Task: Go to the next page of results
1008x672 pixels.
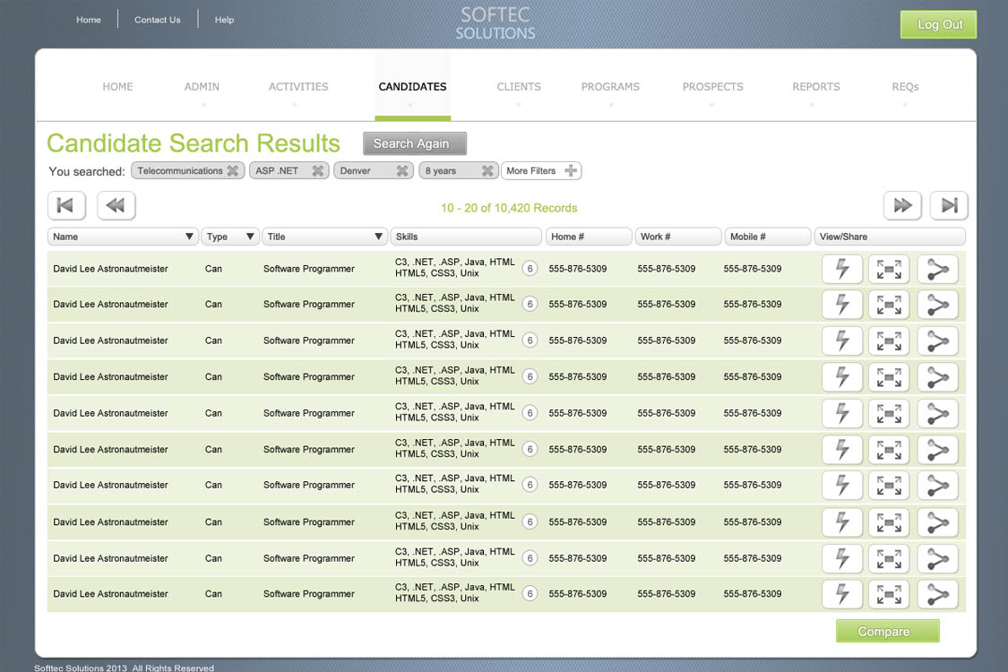Action: pyautogui.click(x=902, y=206)
